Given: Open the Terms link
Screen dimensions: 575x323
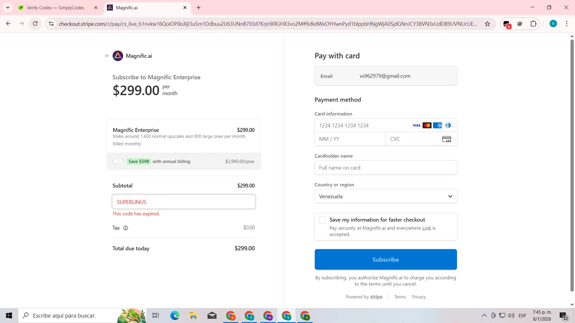Looking at the screenshot, I should pos(400,297).
